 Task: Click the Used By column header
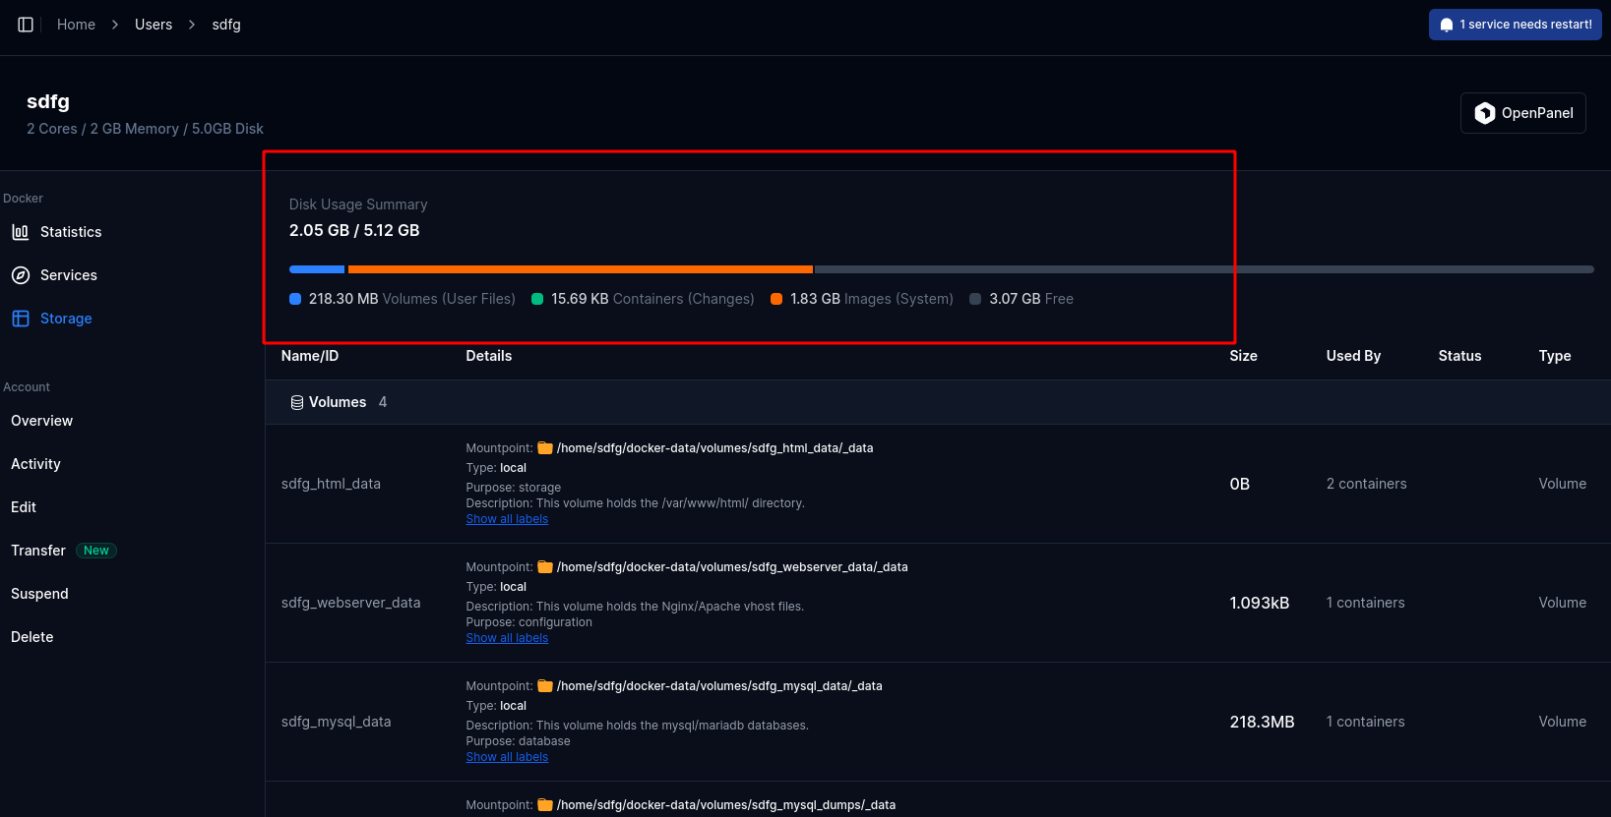pos(1353,356)
